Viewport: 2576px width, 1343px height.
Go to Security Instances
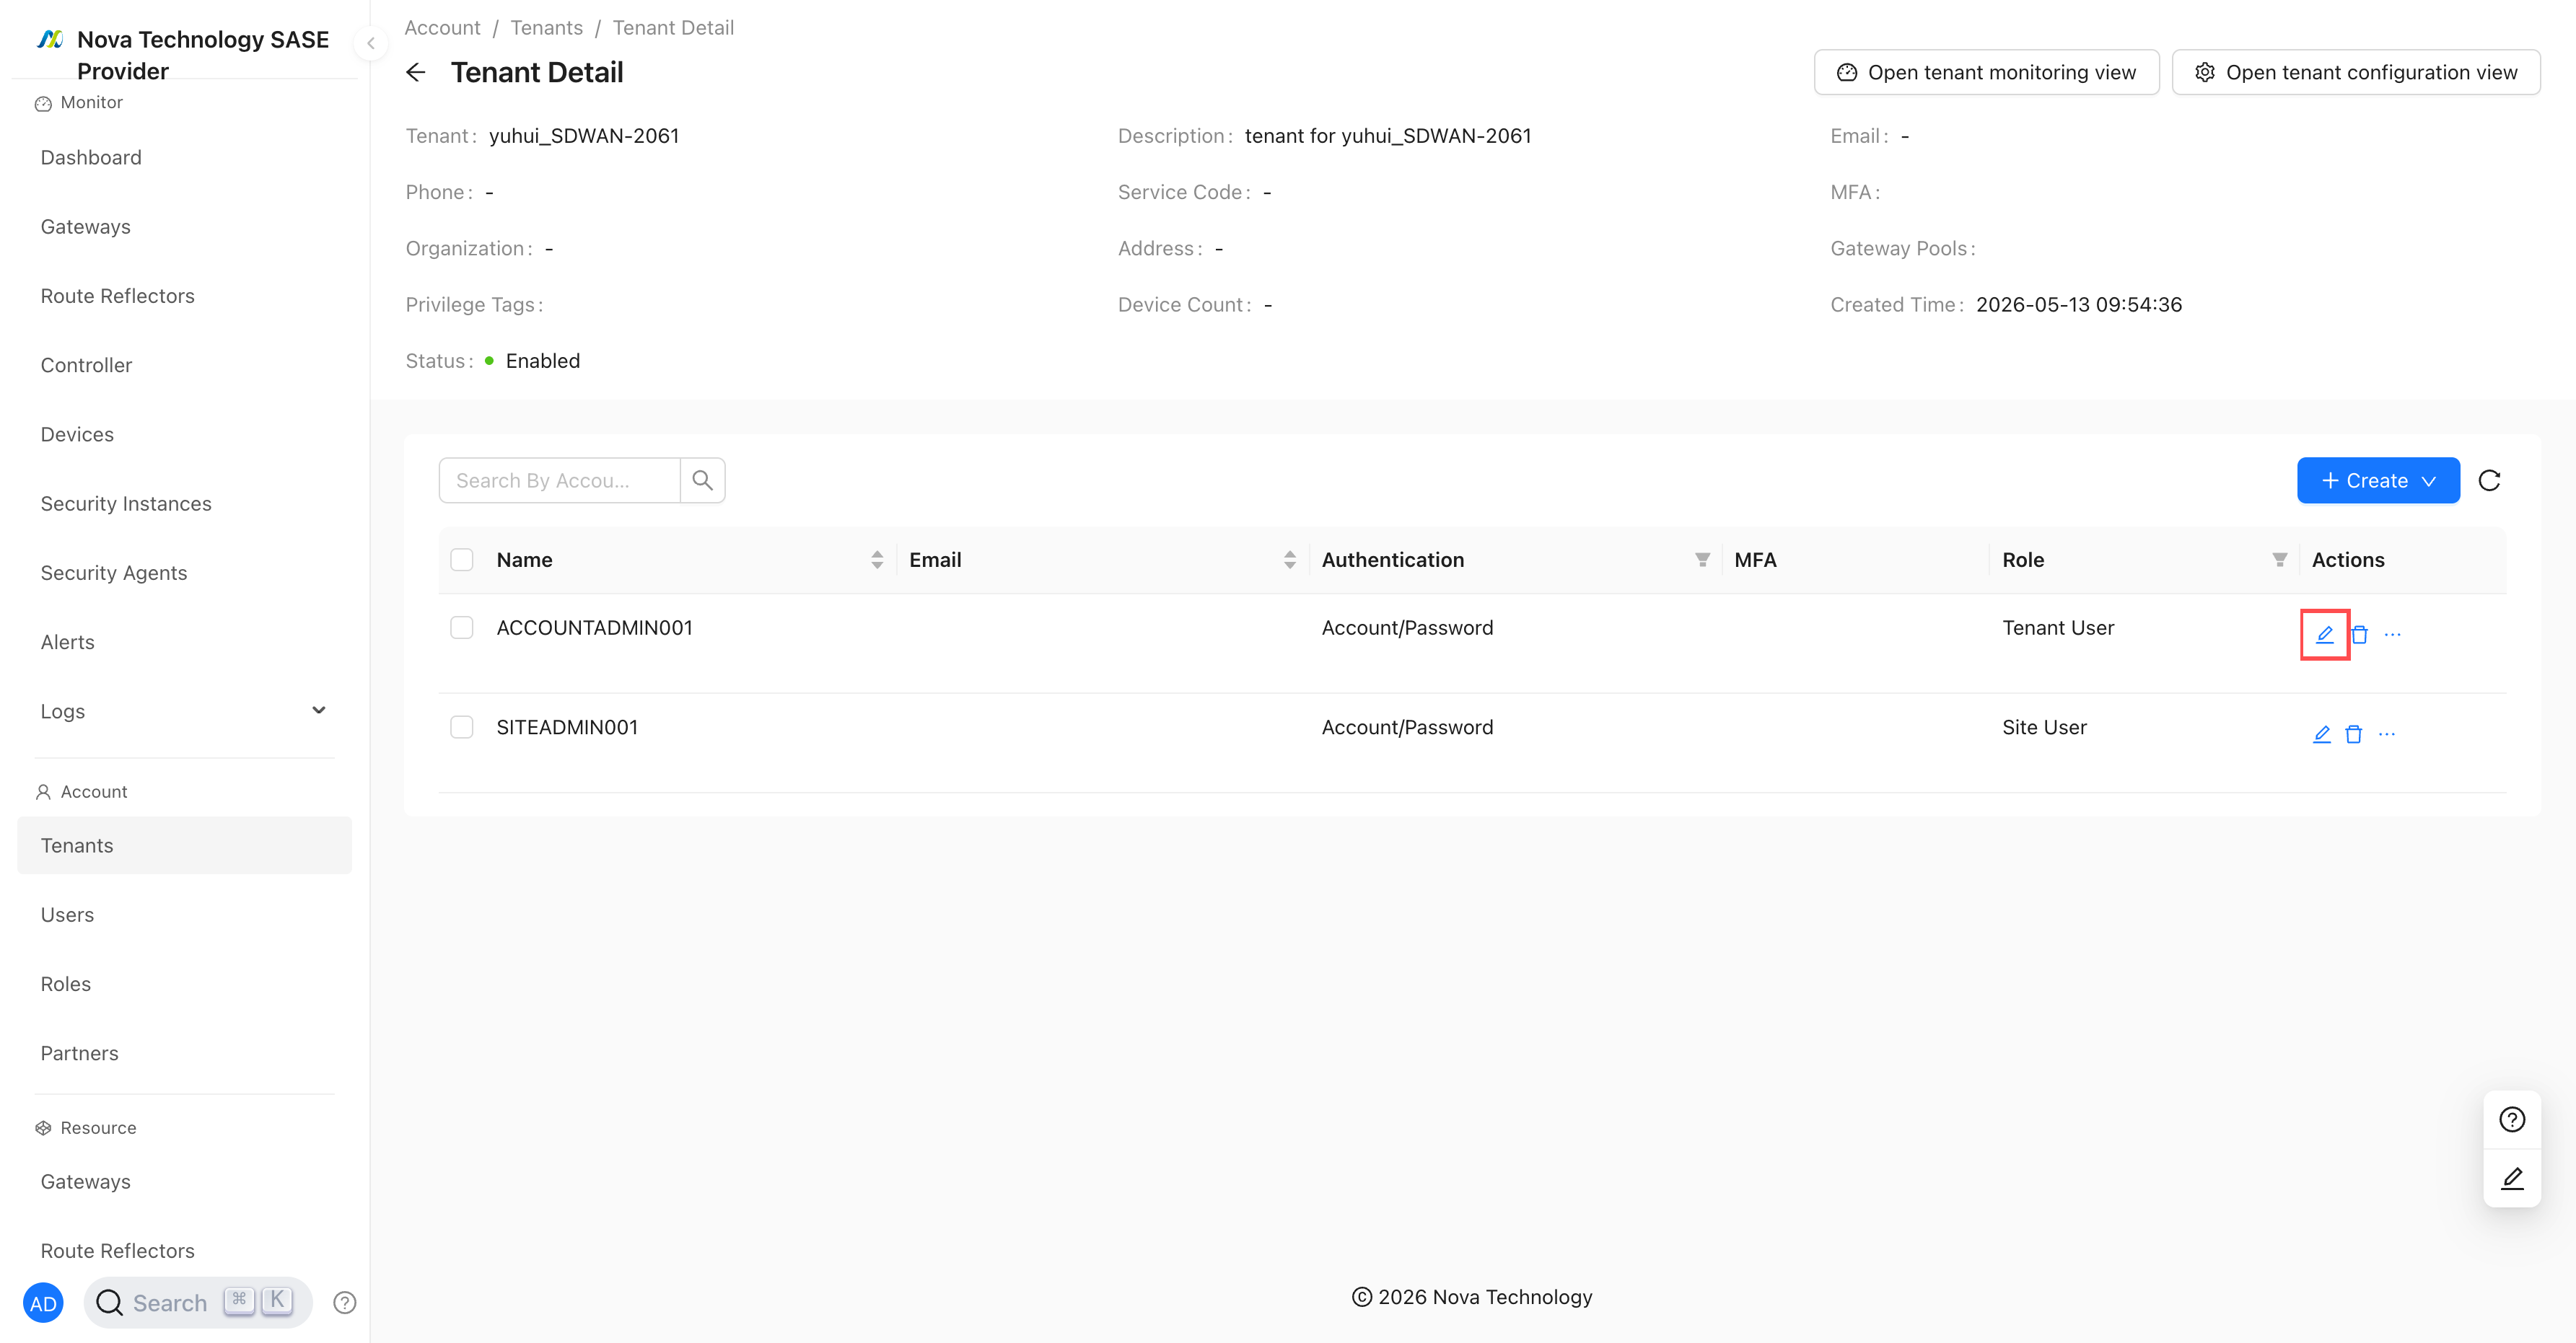click(184, 503)
